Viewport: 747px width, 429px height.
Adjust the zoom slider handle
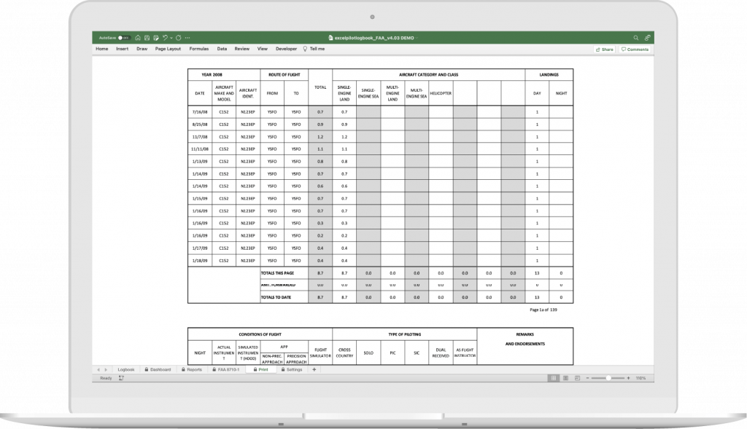point(608,378)
